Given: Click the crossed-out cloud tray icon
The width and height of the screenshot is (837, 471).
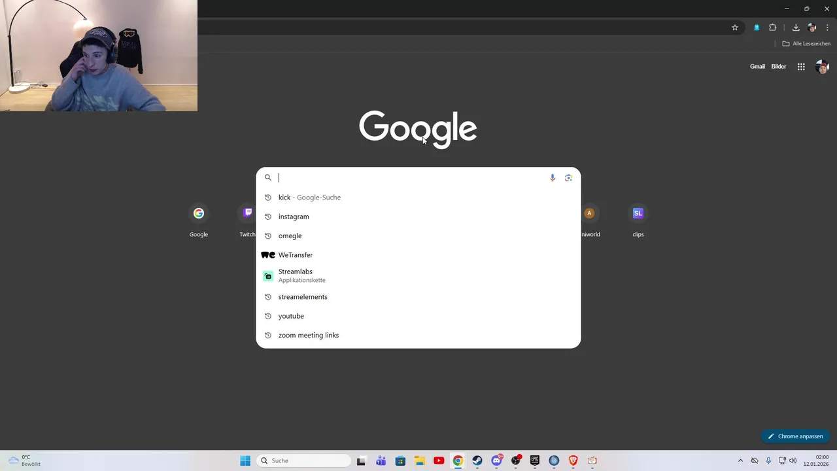Looking at the screenshot, I should point(755,461).
